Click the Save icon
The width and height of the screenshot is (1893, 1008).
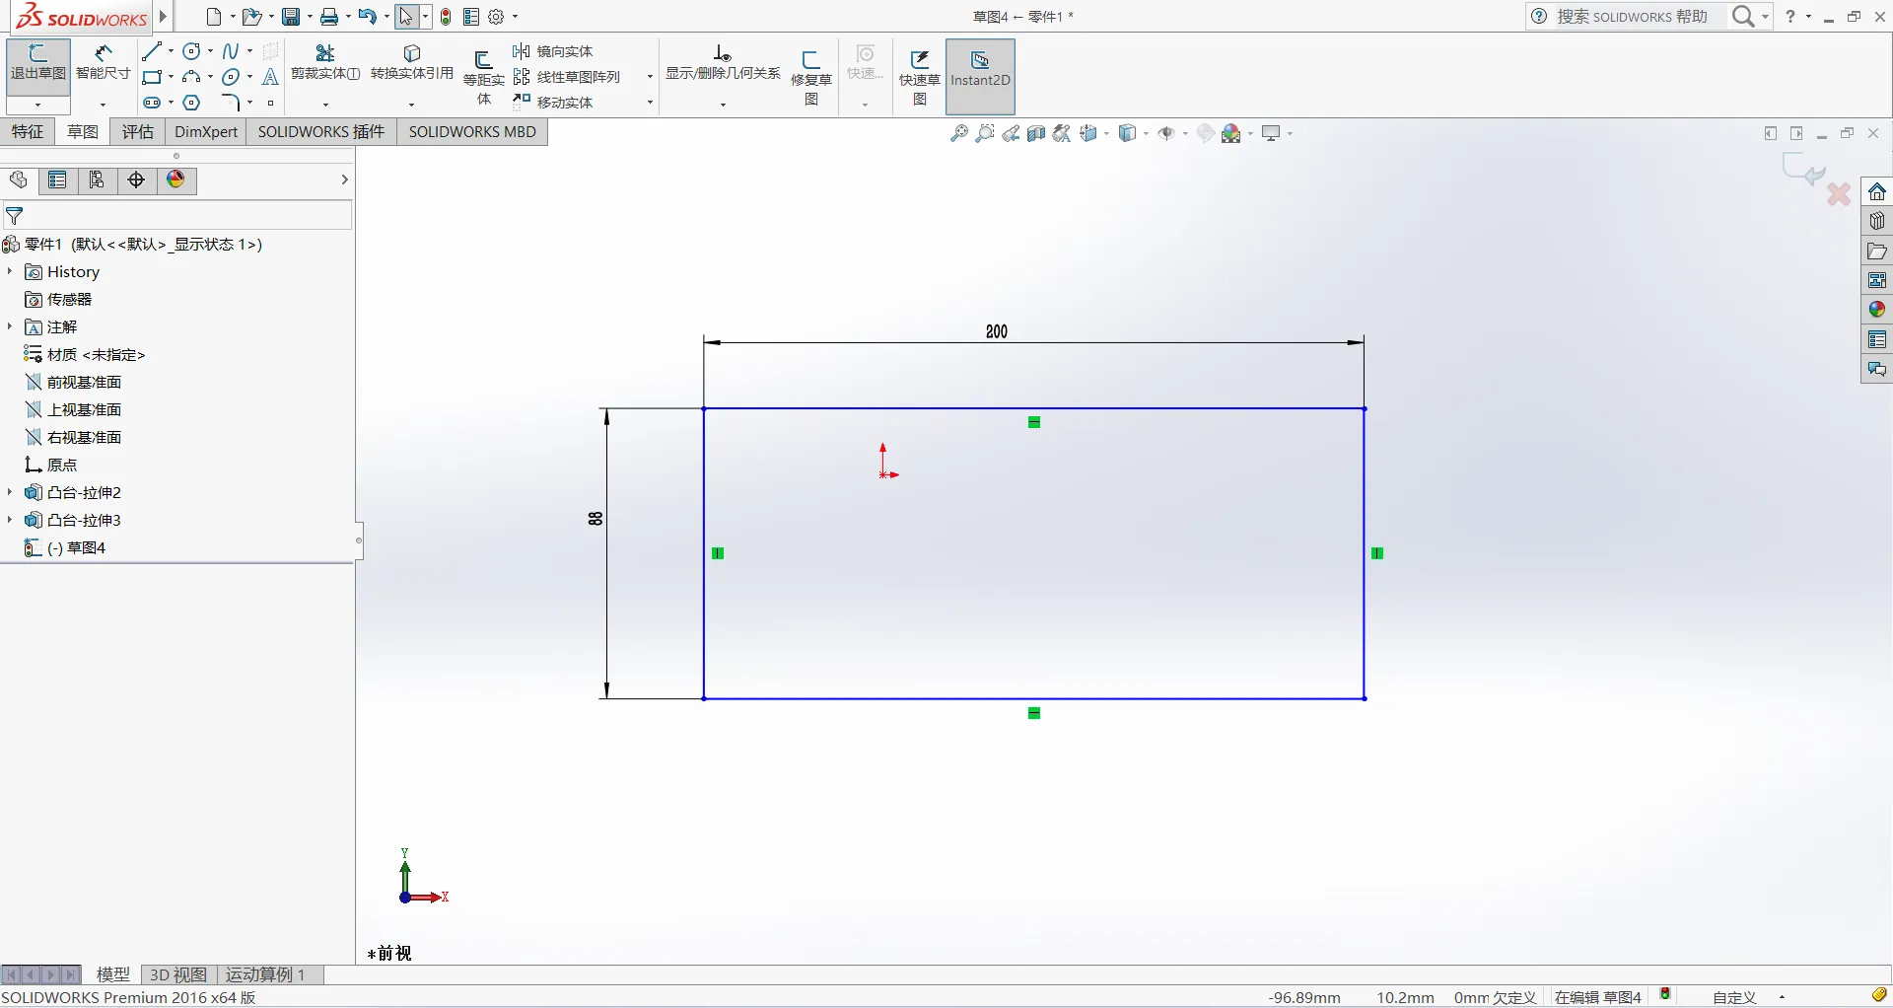click(x=291, y=17)
